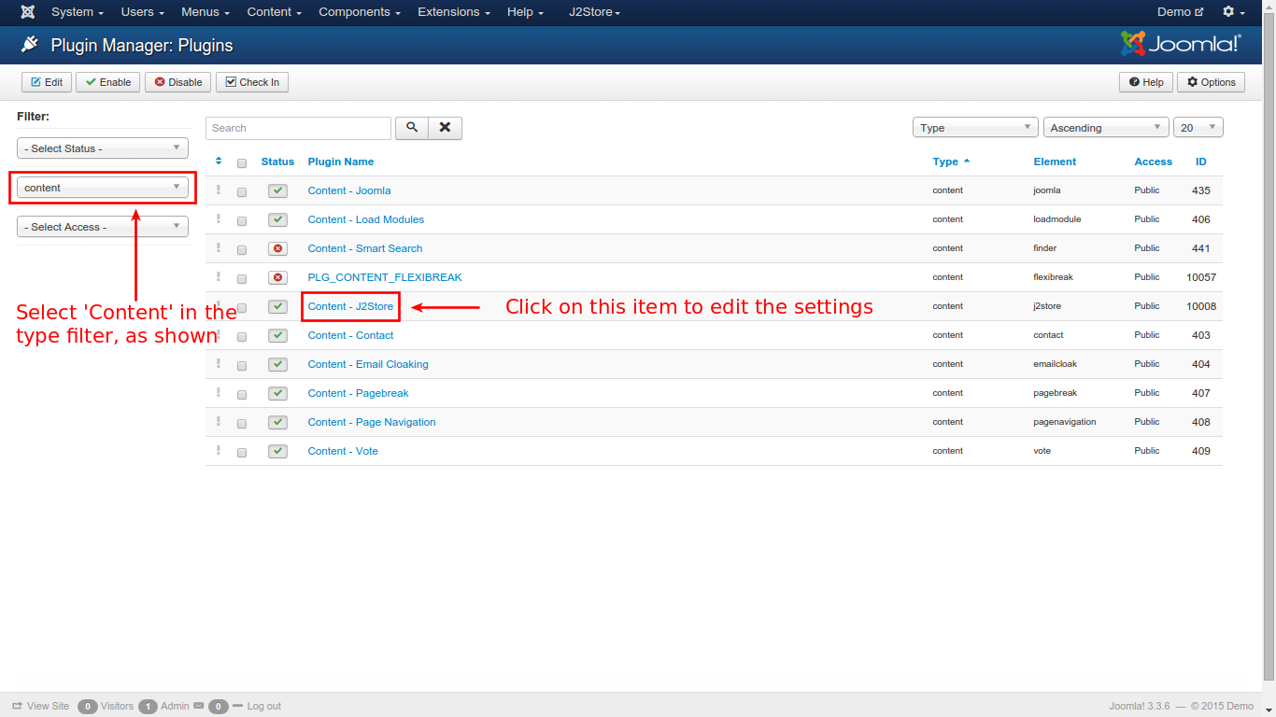Open the Components menu

click(360, 12)
